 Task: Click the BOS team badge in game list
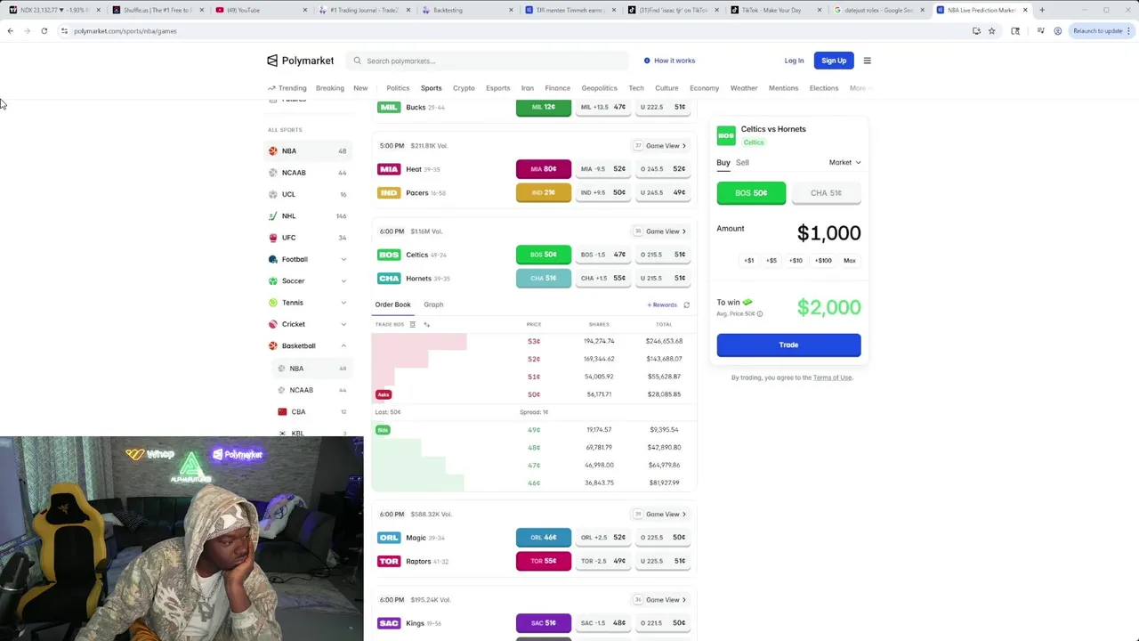pyautogui.click(x=389, y=255)
